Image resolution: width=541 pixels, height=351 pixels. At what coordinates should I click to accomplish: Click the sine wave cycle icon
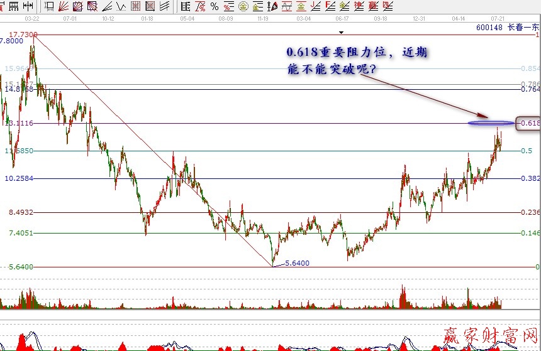coord(286,6)
